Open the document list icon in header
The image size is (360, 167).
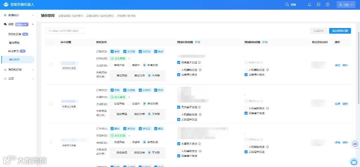click(319, 4)
